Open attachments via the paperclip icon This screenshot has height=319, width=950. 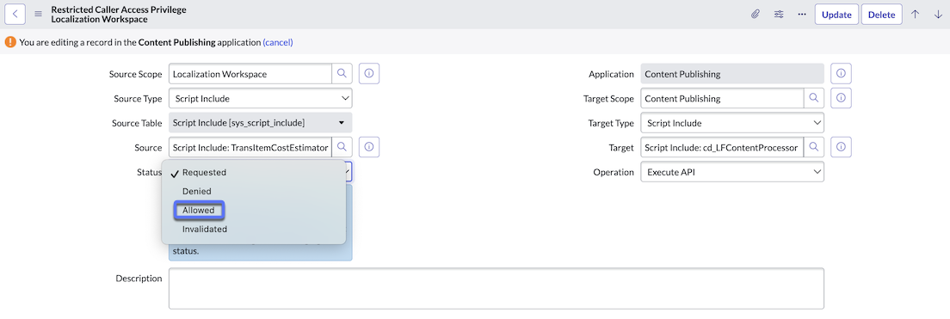click(x=756, y=14)
